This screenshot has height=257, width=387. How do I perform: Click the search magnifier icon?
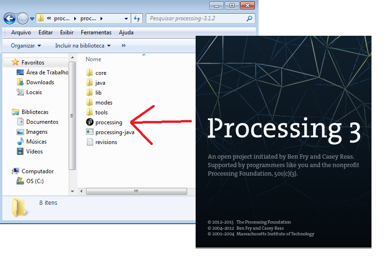(x=249, y=18)
